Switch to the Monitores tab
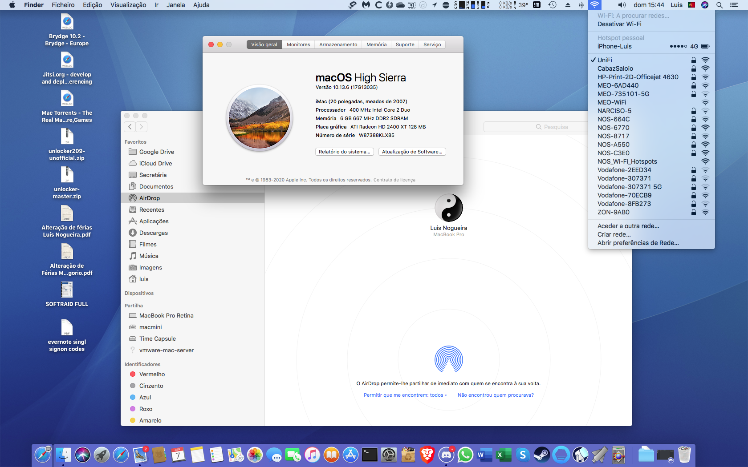The height and width of the screenshot is (467, 748). (x=298, y=44)
